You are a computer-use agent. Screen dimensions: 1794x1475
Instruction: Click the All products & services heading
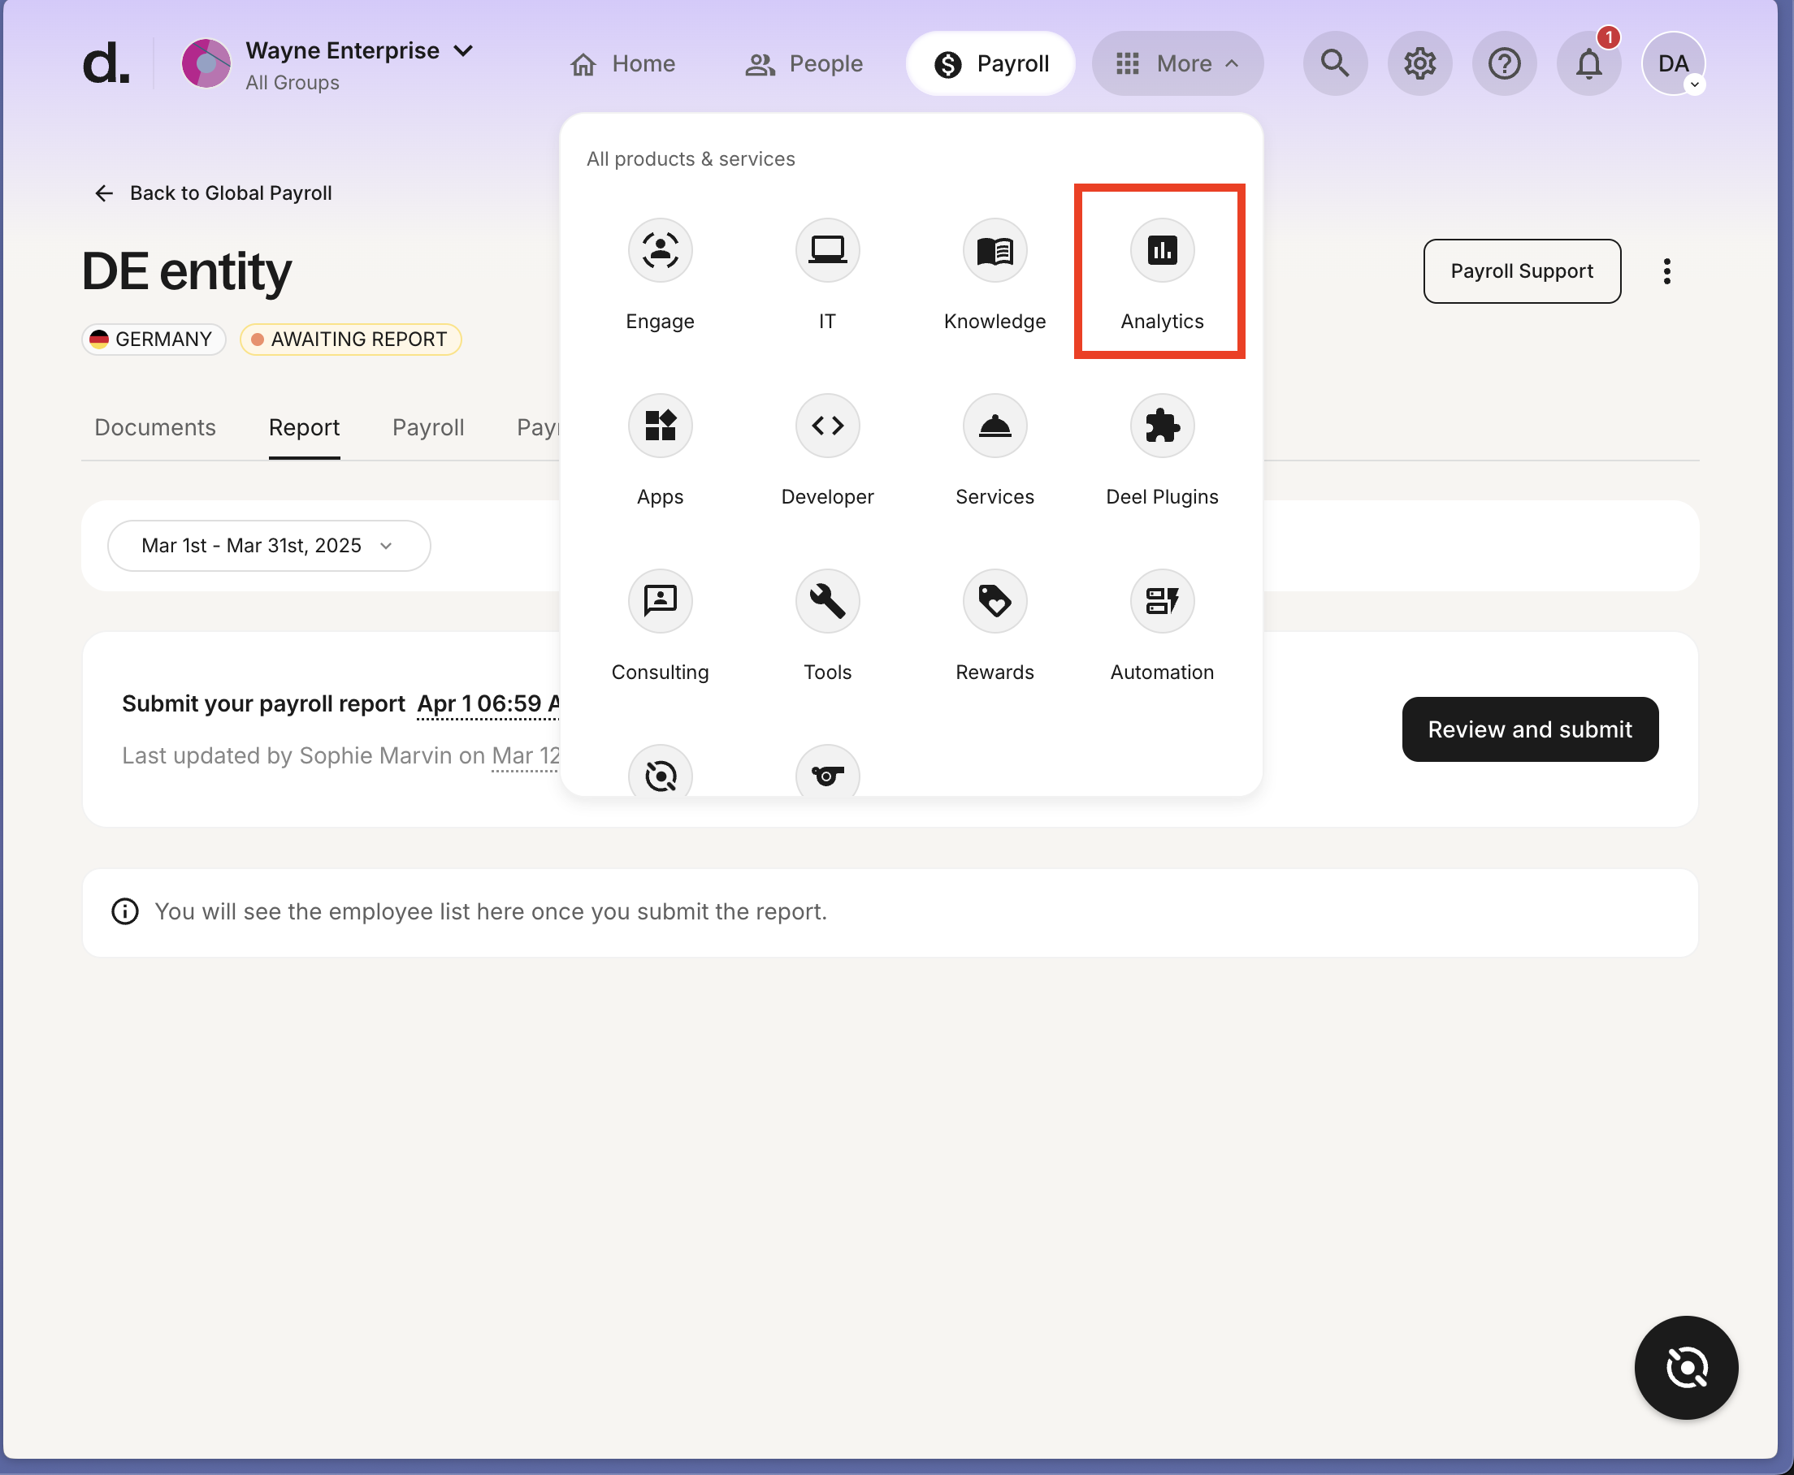pyautogui.click(x=690, y=160)
